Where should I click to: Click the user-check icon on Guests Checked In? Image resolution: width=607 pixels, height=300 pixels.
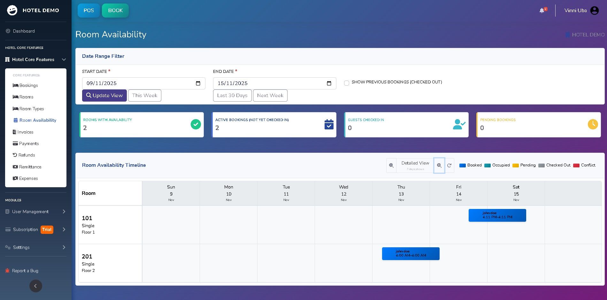[x=459, y=124]
